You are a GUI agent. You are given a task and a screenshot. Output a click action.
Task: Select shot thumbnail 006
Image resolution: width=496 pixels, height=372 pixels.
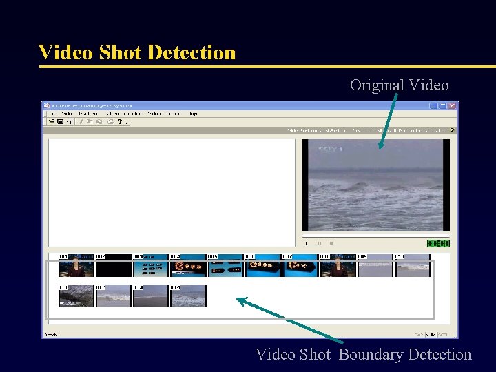tap(263, 265)
